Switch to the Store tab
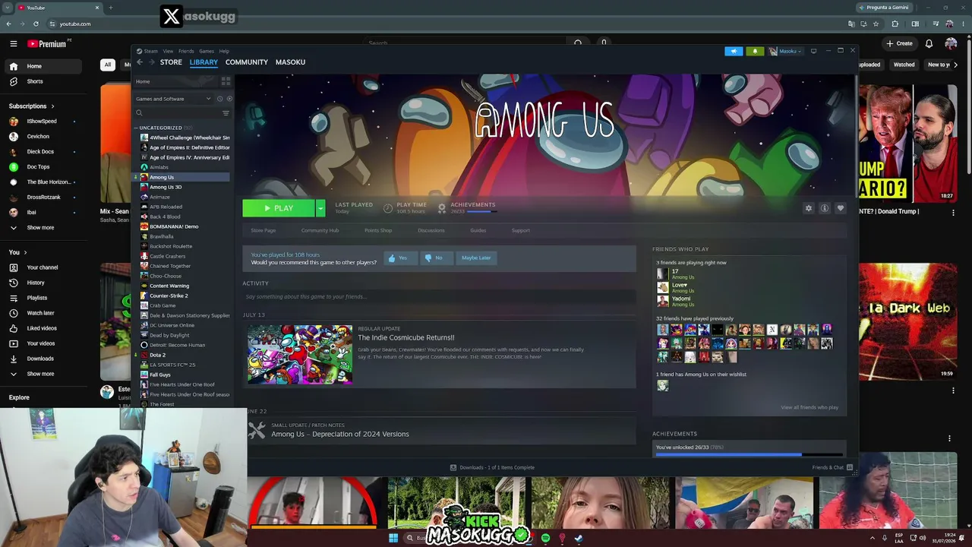This screenshot has height=547, width=972. point(171,62)
